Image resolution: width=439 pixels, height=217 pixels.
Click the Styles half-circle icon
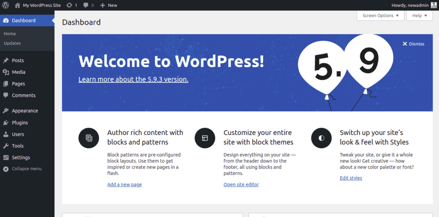(x=321, y=138)
